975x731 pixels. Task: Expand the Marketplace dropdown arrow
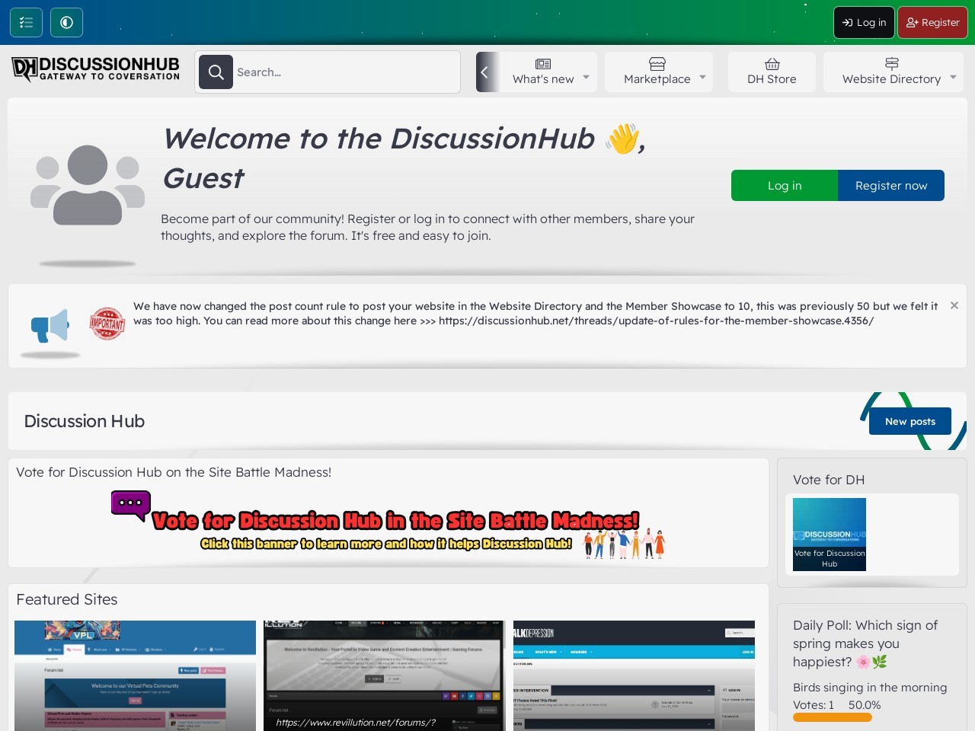(702, 77)
